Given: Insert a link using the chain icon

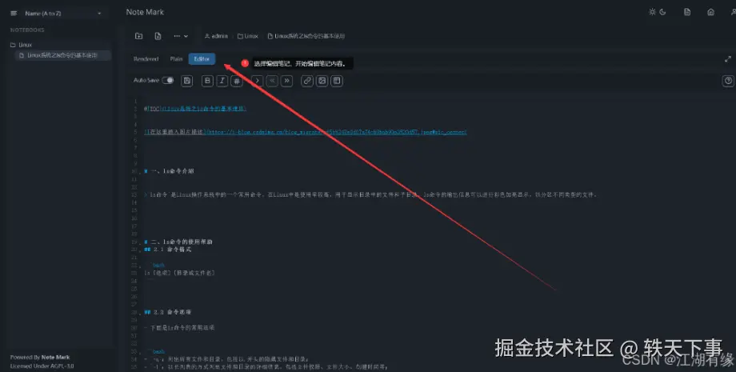Looking at the screenshot, I should tap(307, 81).
